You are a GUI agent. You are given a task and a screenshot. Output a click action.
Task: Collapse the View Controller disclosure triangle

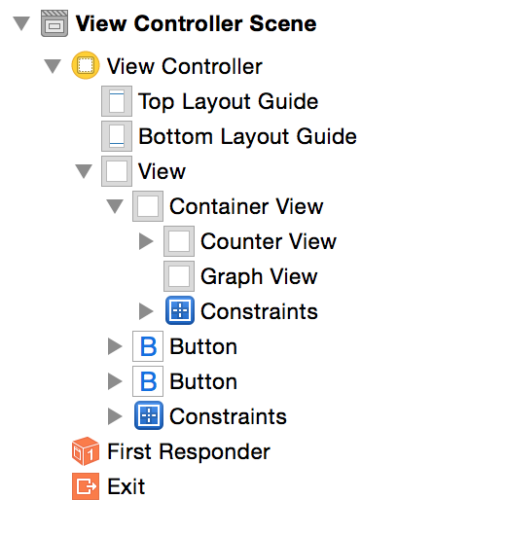click(53, 66)
